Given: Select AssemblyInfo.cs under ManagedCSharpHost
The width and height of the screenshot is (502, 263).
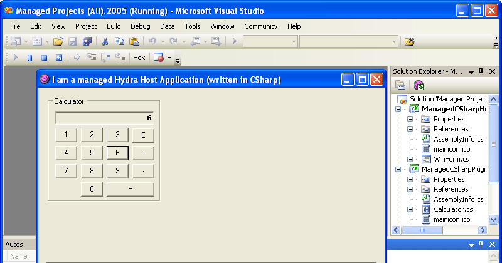Looking at the screenshot, I should [459, 139].
